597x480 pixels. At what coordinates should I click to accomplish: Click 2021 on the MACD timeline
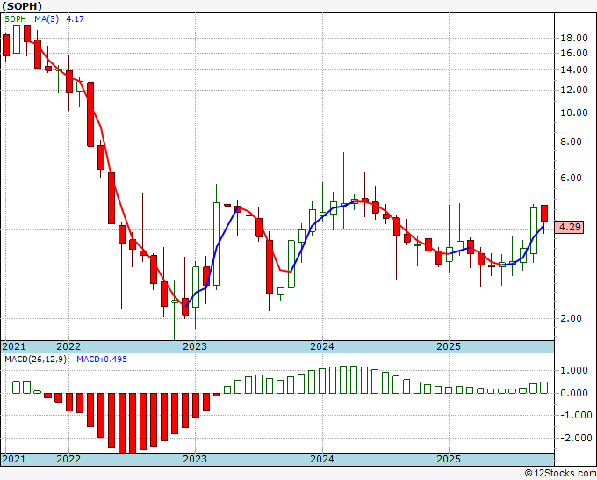(14, 459)
